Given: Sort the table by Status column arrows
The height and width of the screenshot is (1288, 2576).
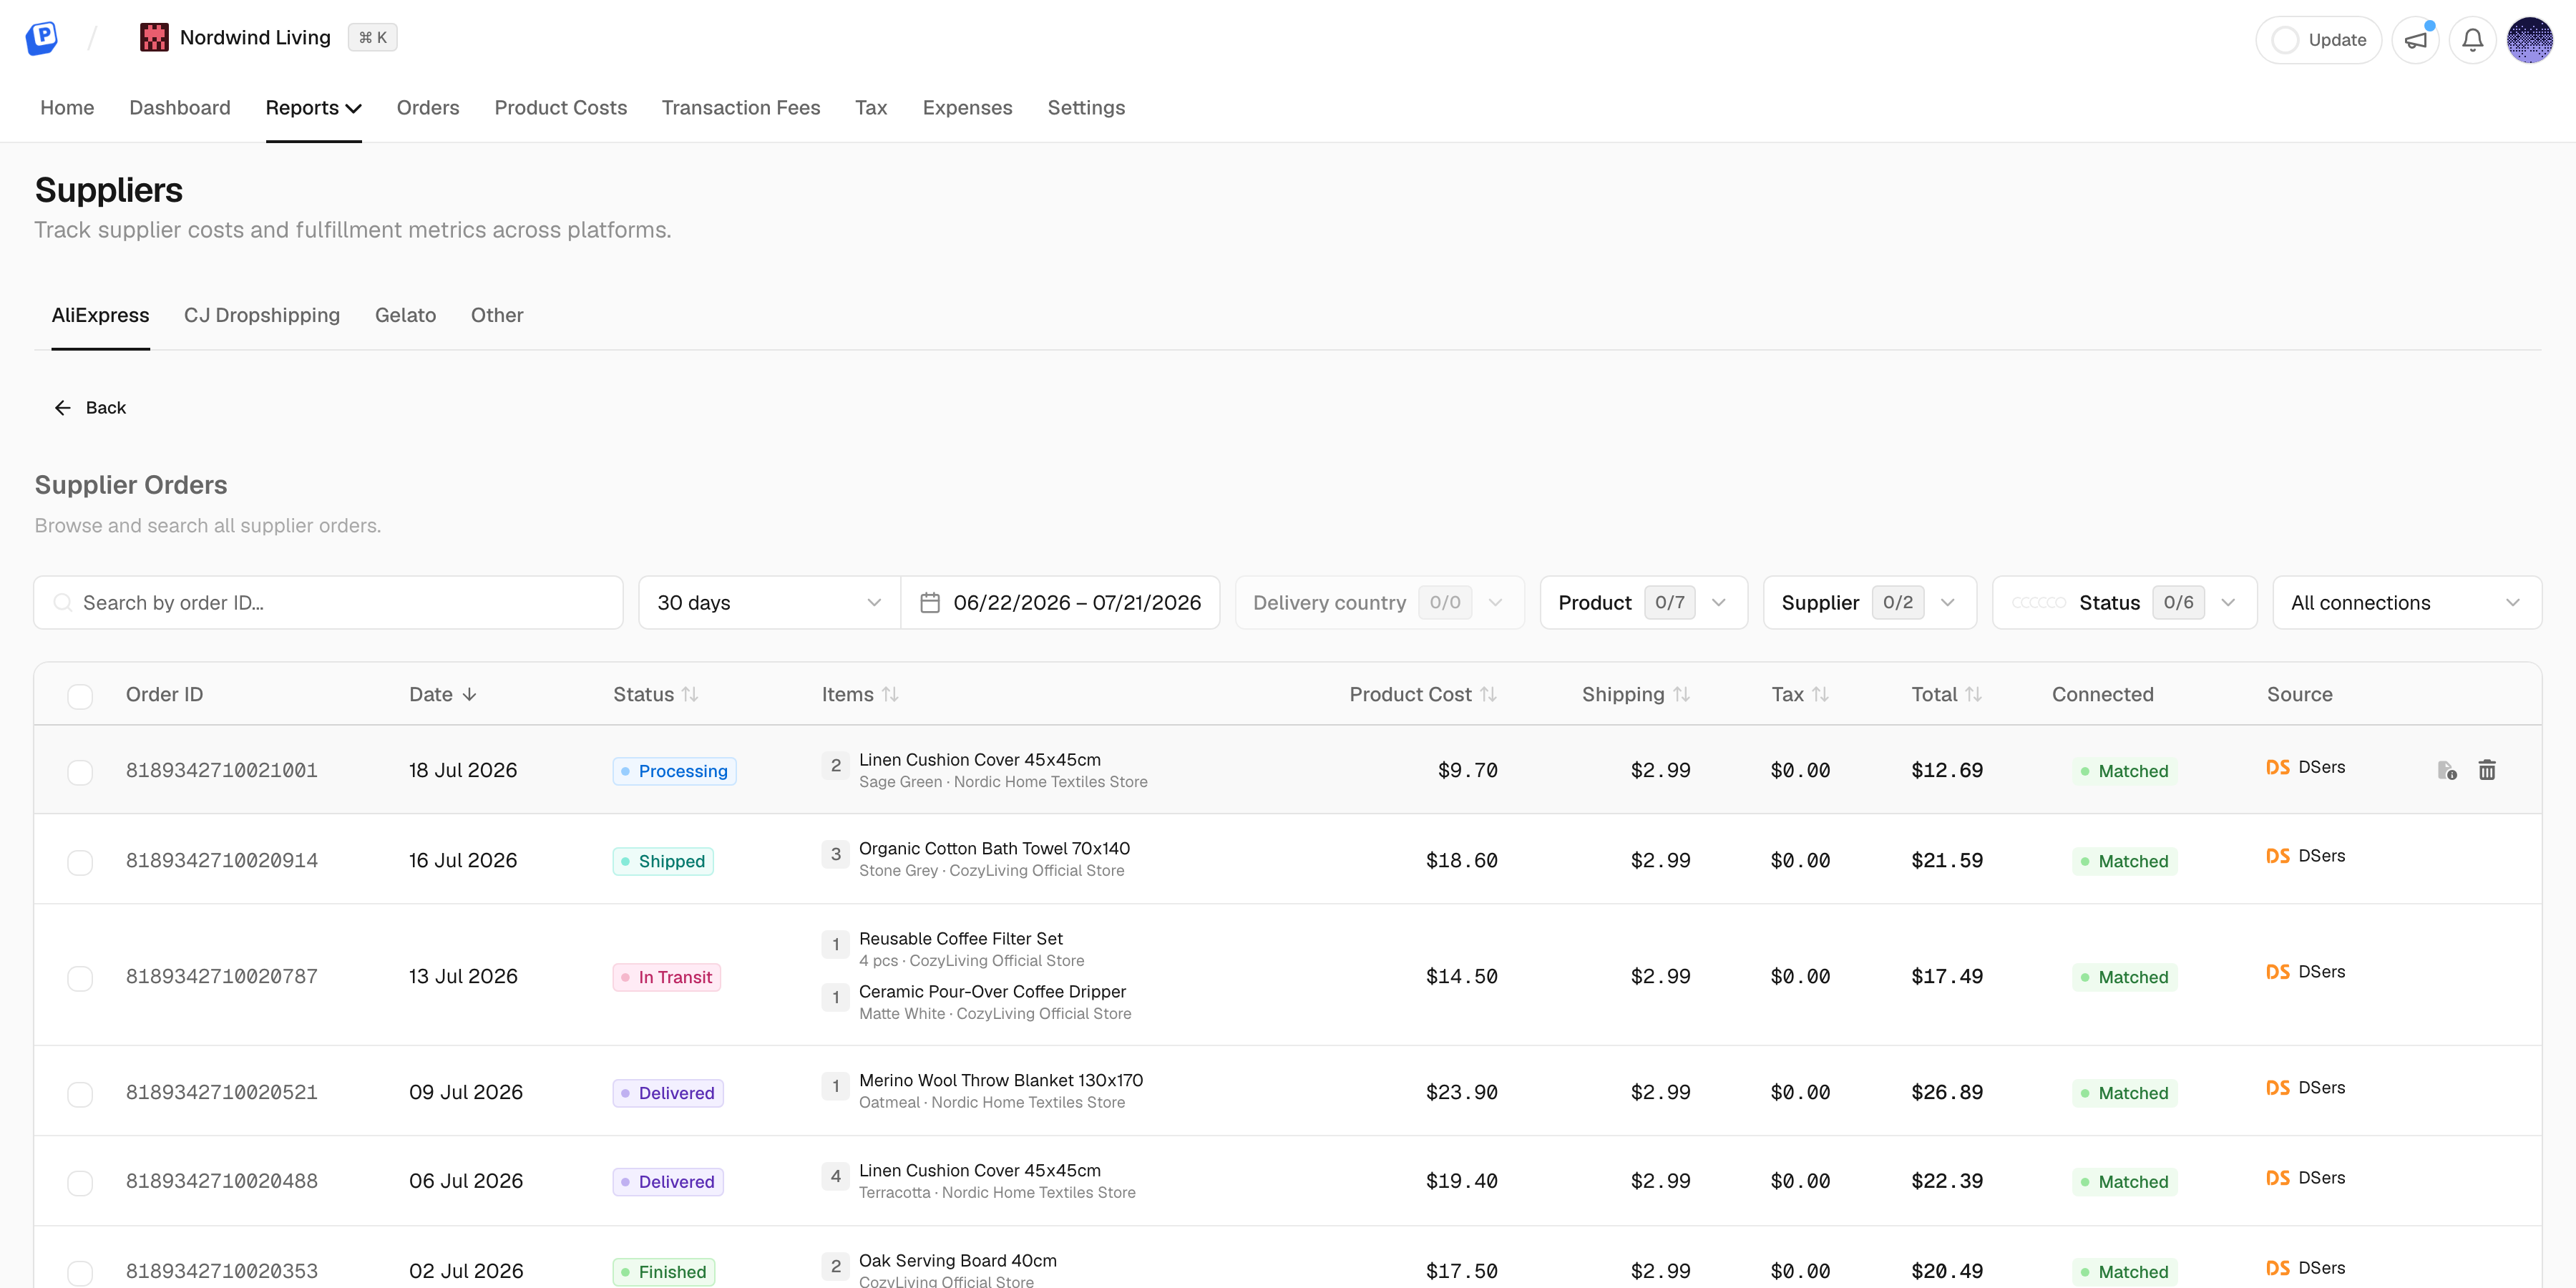Looking at the screenshot, I should coord(690,694).
